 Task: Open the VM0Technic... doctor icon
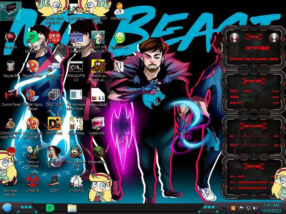click(x=120, y=11)
